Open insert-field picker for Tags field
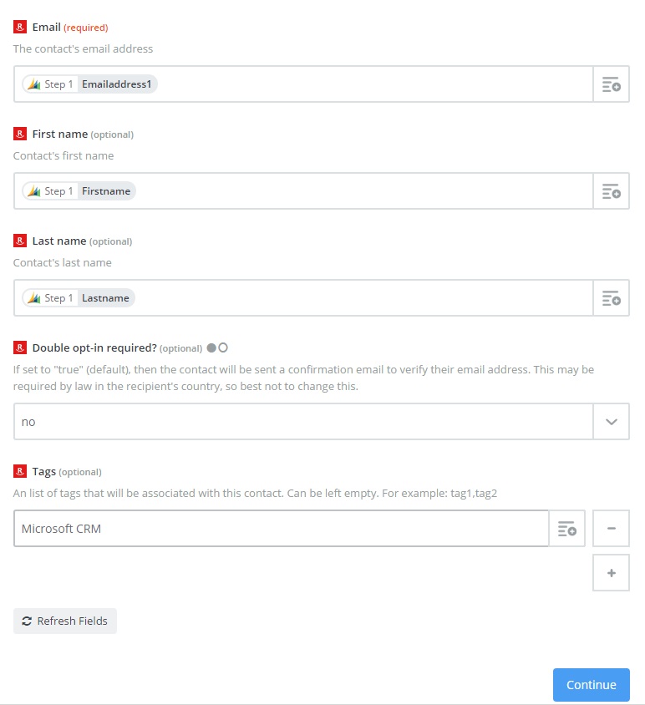 click(x=566, y=529)
